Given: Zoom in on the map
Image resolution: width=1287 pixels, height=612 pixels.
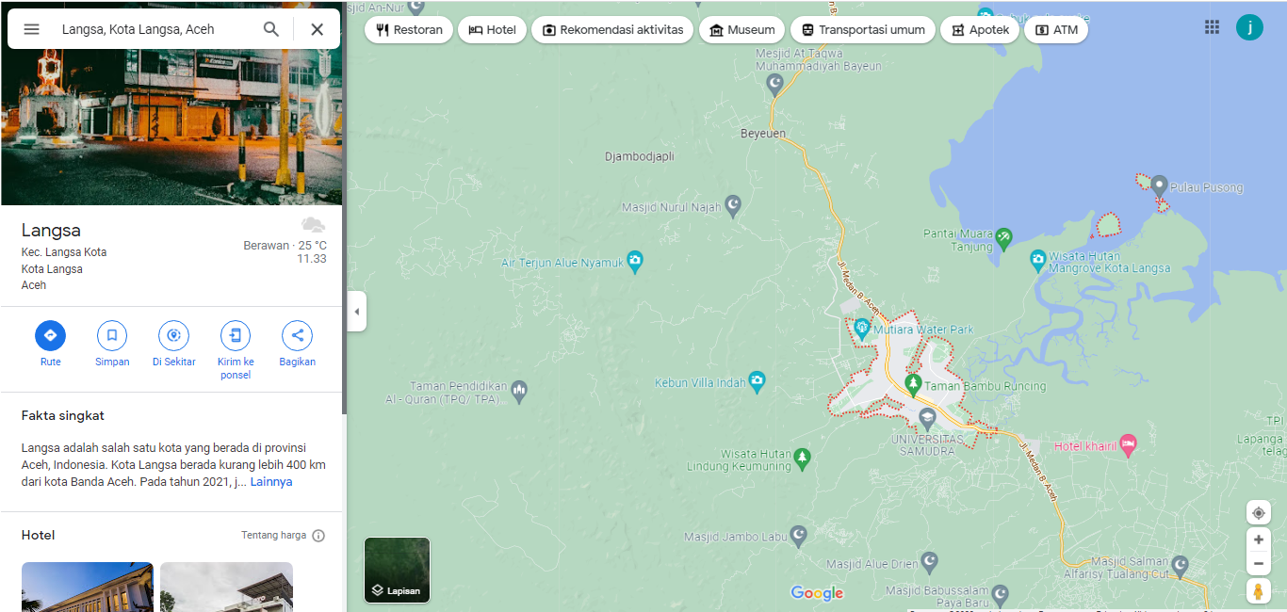Looking at the screenshot, I should pos(1258,540).
